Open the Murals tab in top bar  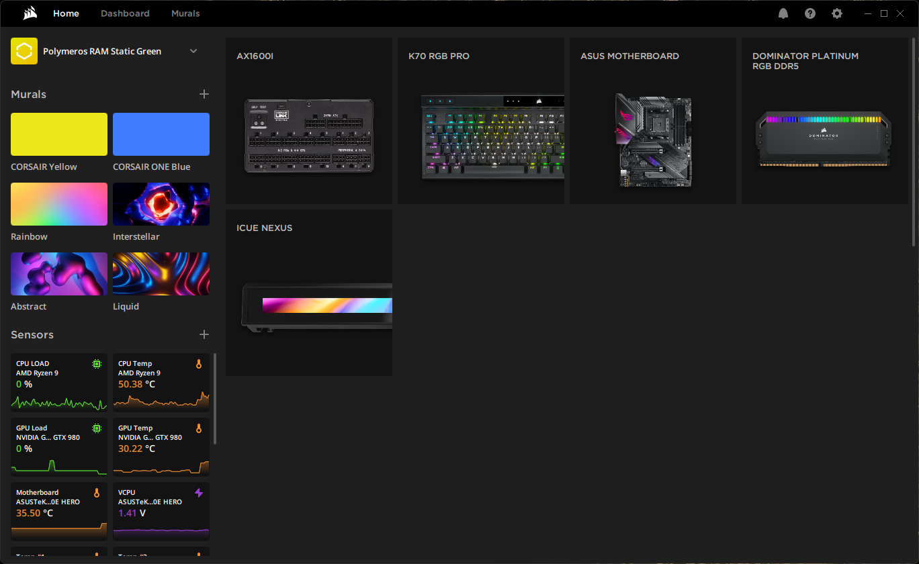coord(185,13)
